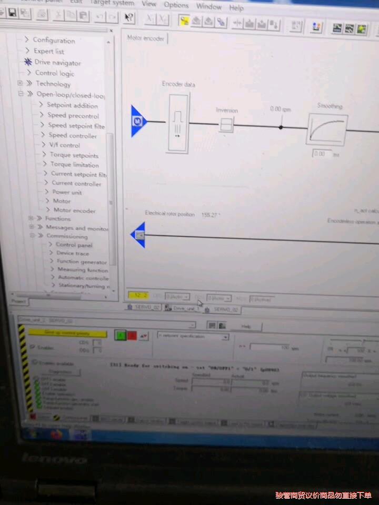379x505 pixels.
Task: Open the View menu
Action: [148, 4]
